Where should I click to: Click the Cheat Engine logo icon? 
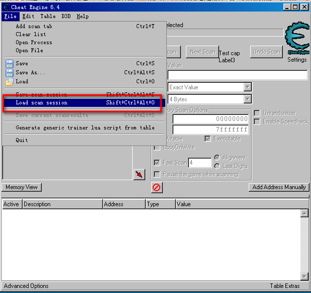(x=297, y=38)
